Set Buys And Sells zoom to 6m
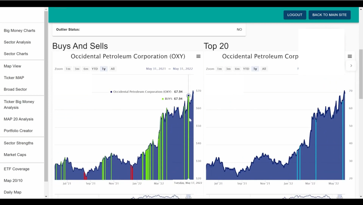This screenshot has height=205, width=363. (x=86, y=69)
